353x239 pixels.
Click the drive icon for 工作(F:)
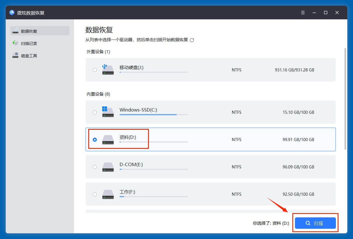(108, 194)
